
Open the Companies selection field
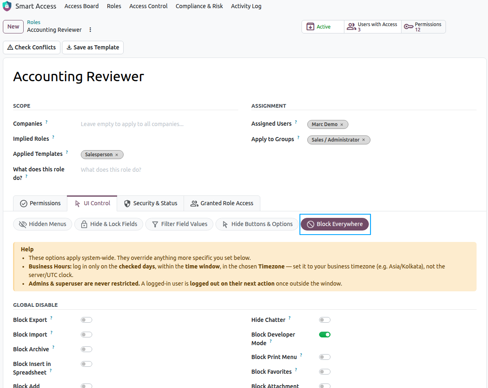pyautogui.click(x=159, y=124)
